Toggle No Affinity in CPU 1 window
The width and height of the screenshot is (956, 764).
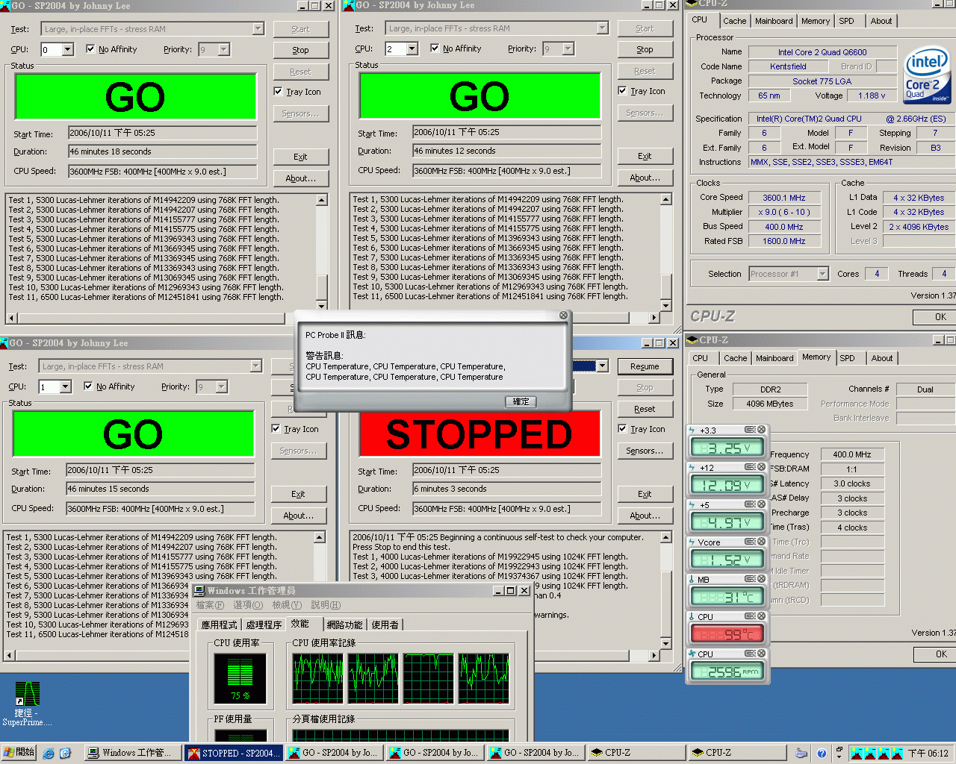point(88,386)
